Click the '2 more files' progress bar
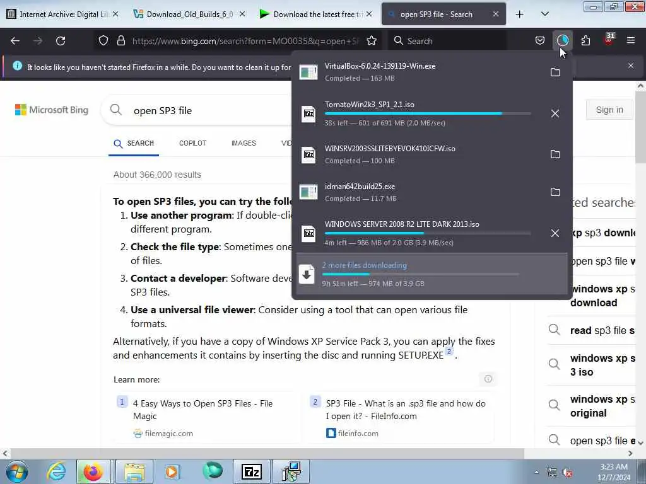646x484 pixels. 420,274
